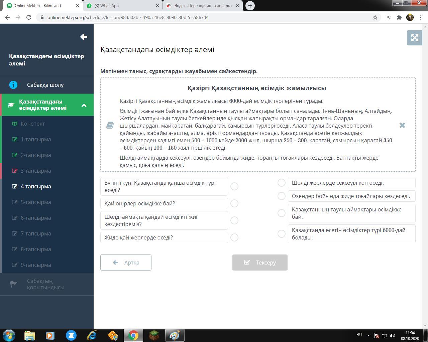The height and width of the screenshot is (342, 428).
Task: Click the RU language indicator in the tray
Action: click(359, 335)
